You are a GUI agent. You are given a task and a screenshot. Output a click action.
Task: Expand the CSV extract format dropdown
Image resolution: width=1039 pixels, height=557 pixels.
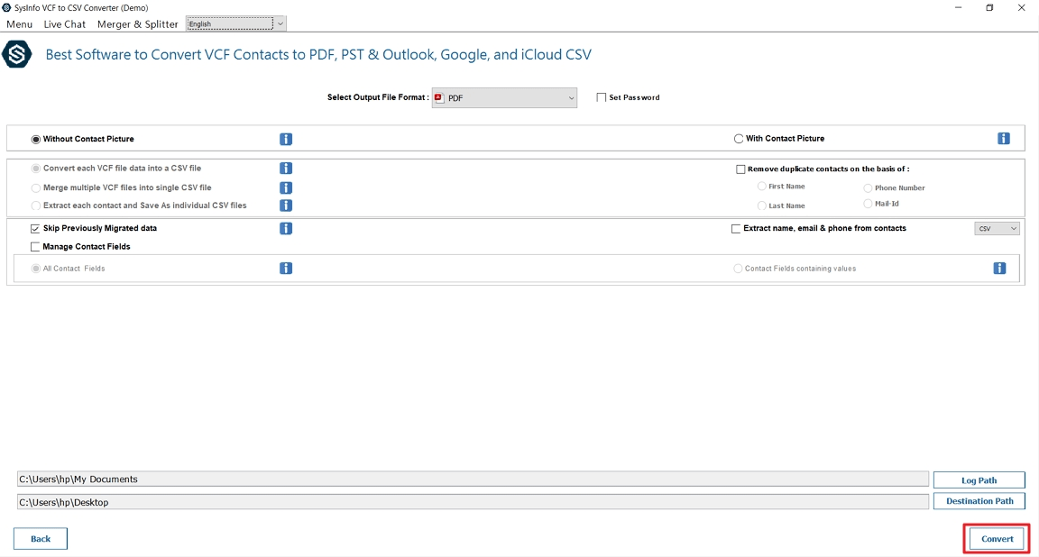pos(997,229)
